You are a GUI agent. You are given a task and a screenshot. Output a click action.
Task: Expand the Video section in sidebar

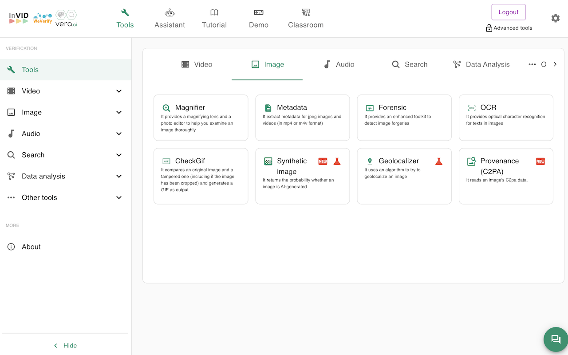coord(119,91)
